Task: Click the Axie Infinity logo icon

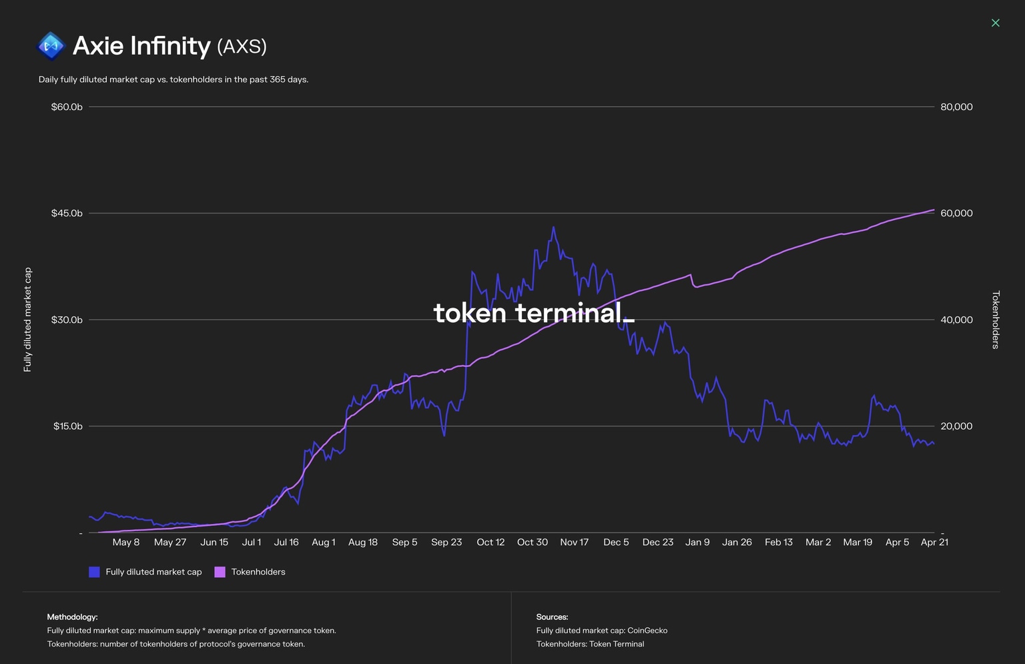Action: coord(51,46)
